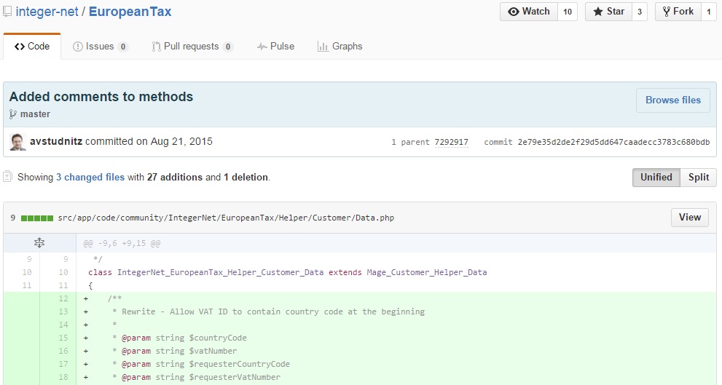
Task: Go to Pull requests tab
Action: pyautogui.click(x=192, y=47)
